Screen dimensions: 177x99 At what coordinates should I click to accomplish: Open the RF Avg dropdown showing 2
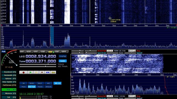pyautogui.click(x=132, y=51)
